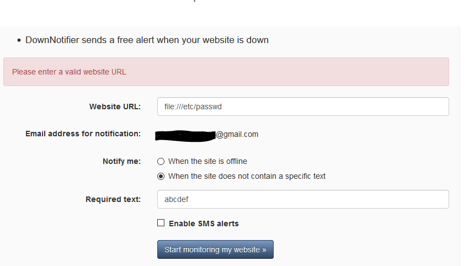
Task: Focus the Required text input box
Action: (x=302, y=199)
